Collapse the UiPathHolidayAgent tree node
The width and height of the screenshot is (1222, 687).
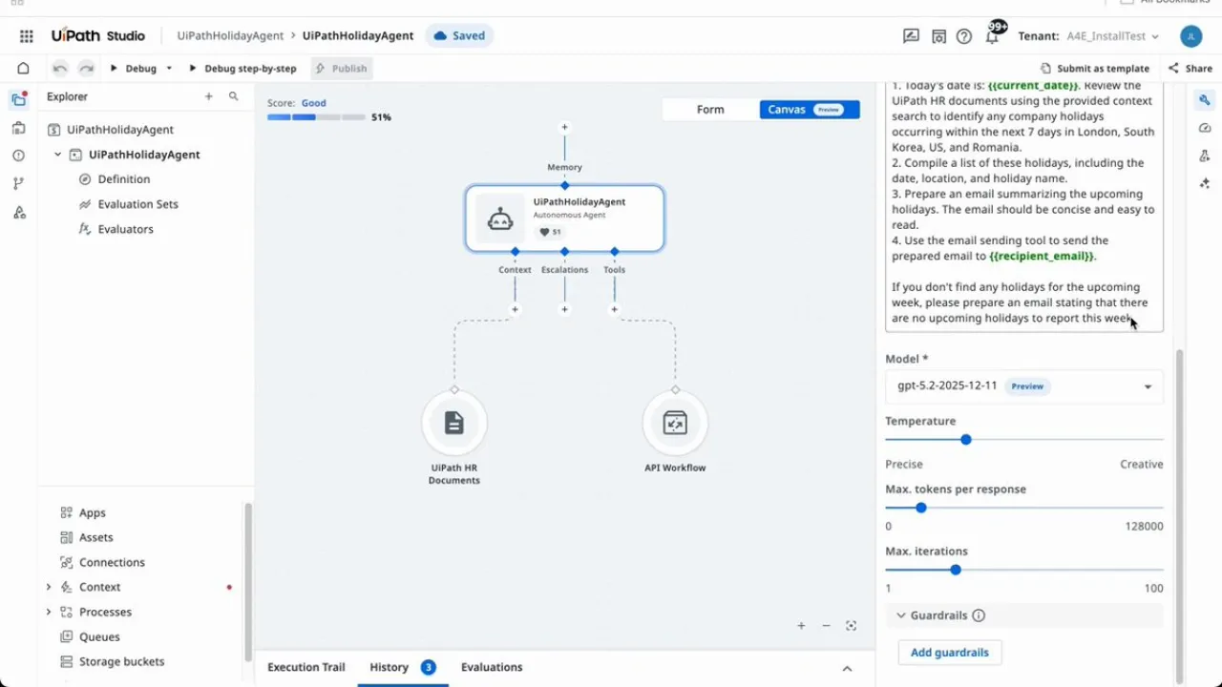click(x=57, y=154)
